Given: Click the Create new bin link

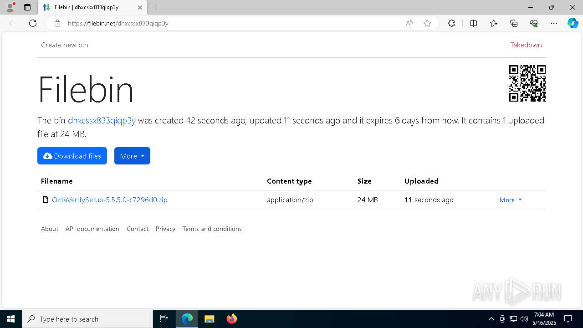Looking at the screenshot, I should coord(65,45).
